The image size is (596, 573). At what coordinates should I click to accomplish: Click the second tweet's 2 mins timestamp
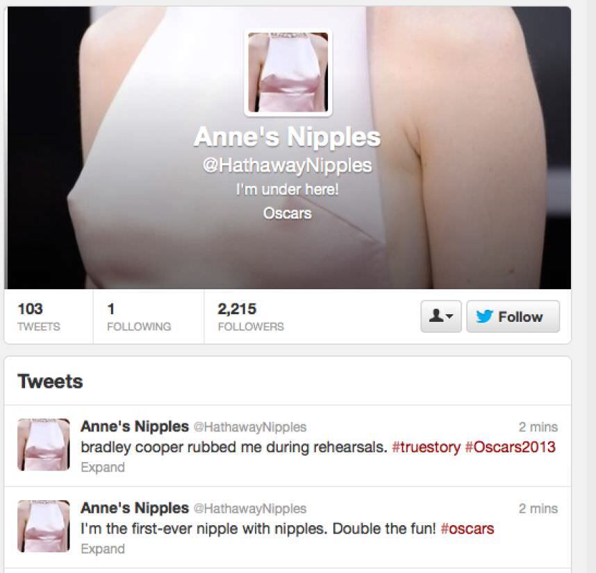pyautogui.click(x=538, y=508)
